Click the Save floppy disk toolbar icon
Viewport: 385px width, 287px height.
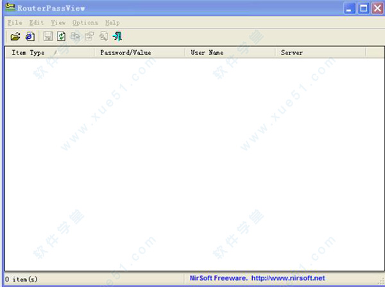tap(48, 37)
